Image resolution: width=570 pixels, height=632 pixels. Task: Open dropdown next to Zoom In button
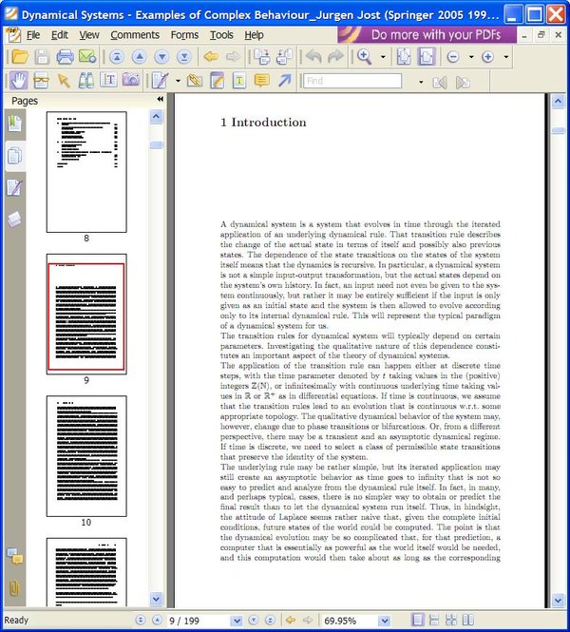click(506, 57)
